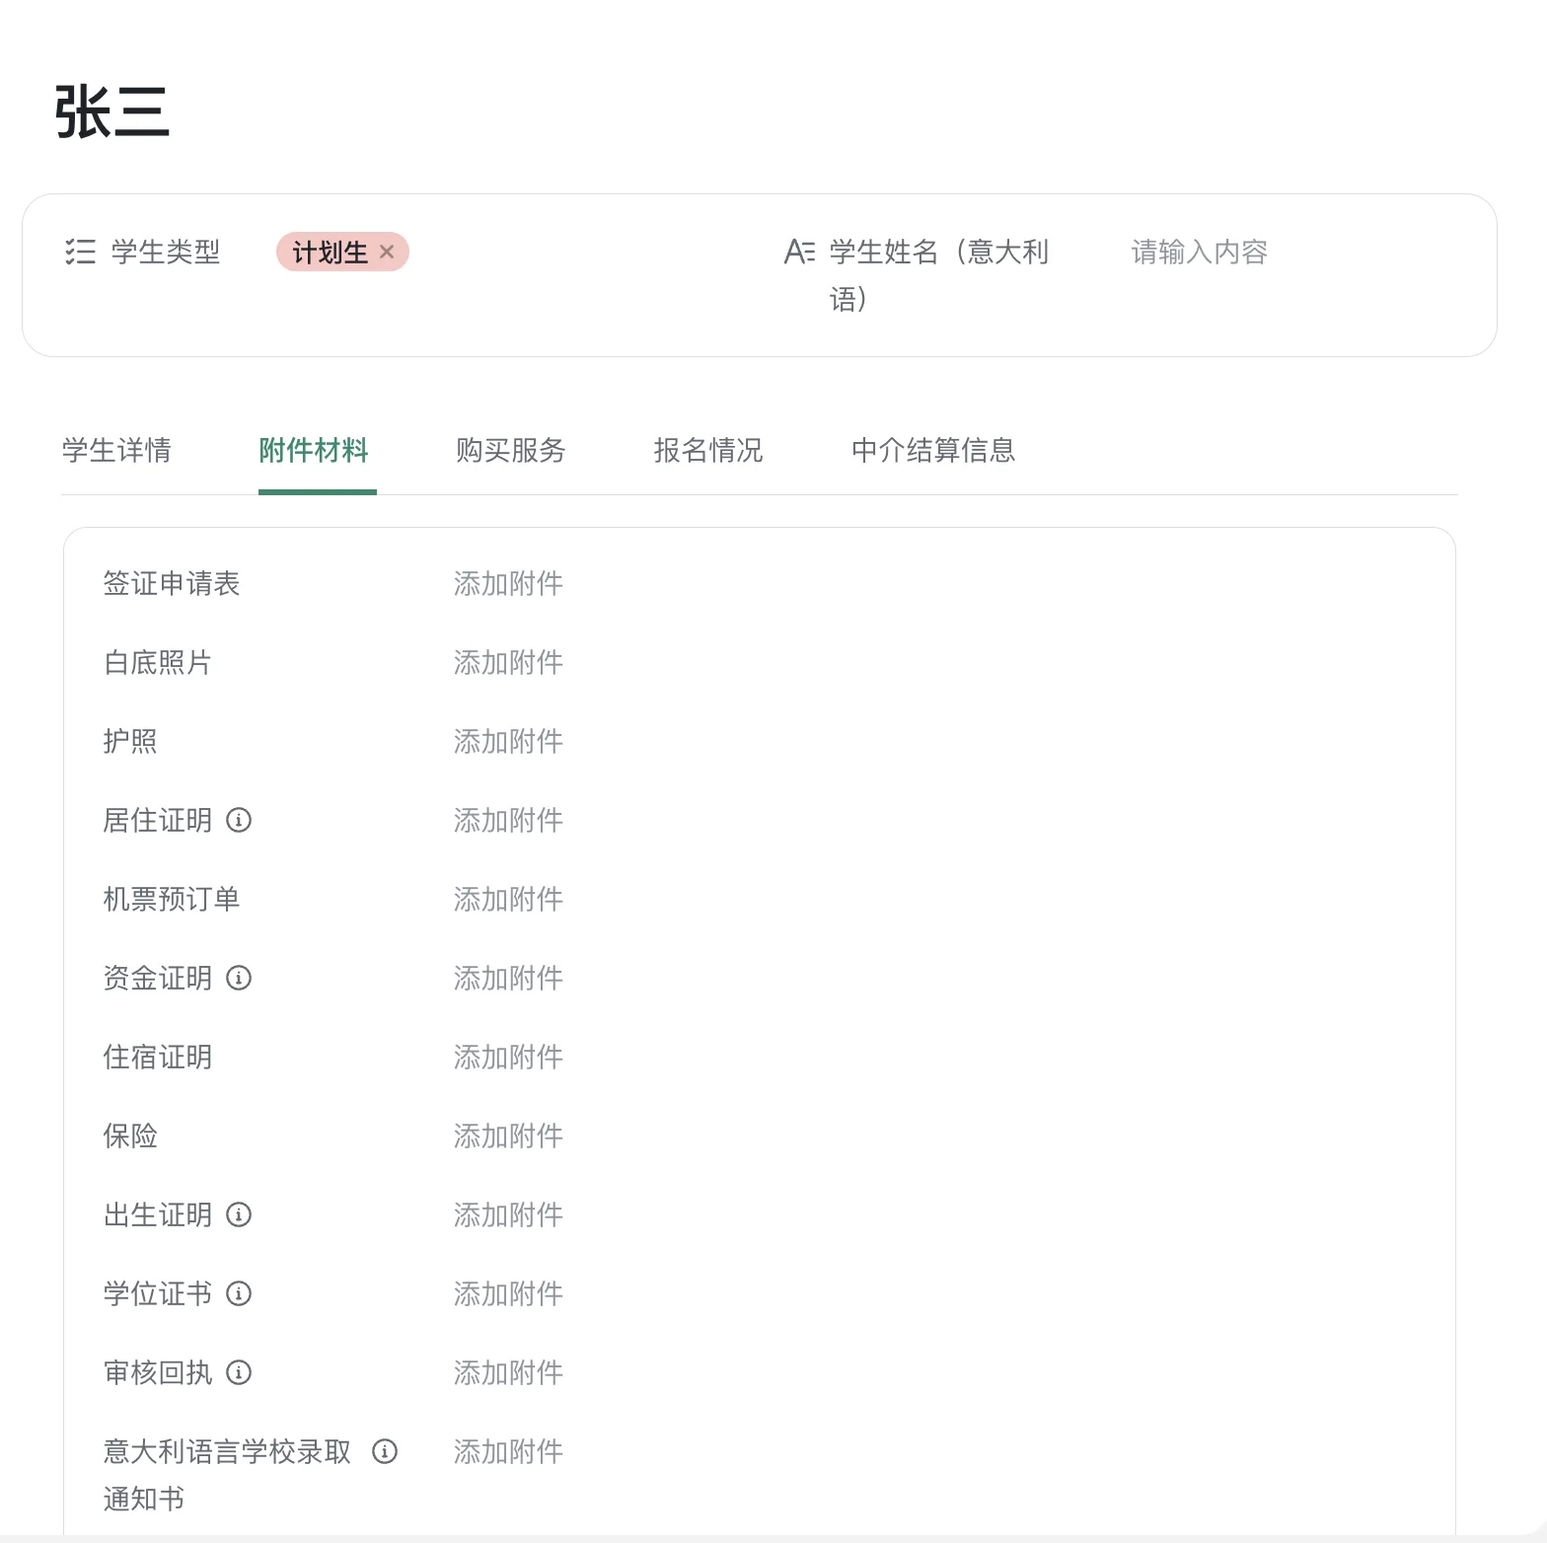
Task: Click the 学生姓名 text field icon
Action: click(799, 253)
